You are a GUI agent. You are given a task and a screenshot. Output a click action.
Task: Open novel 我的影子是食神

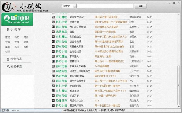click(x=78, y=27)
